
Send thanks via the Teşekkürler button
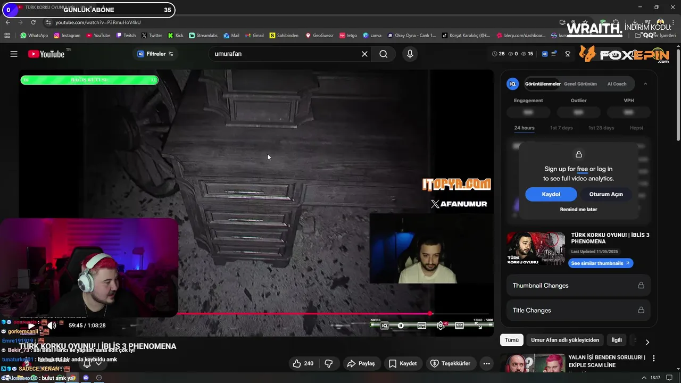pyautogui.click(x=450, y=363)
